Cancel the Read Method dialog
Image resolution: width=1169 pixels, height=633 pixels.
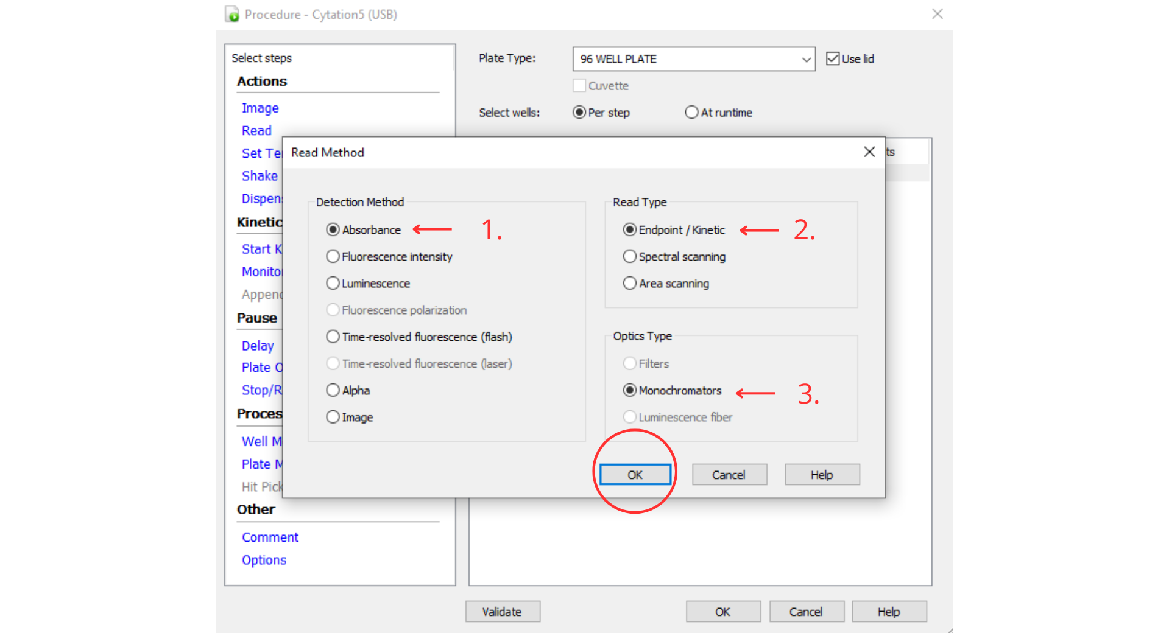(729, 475)
